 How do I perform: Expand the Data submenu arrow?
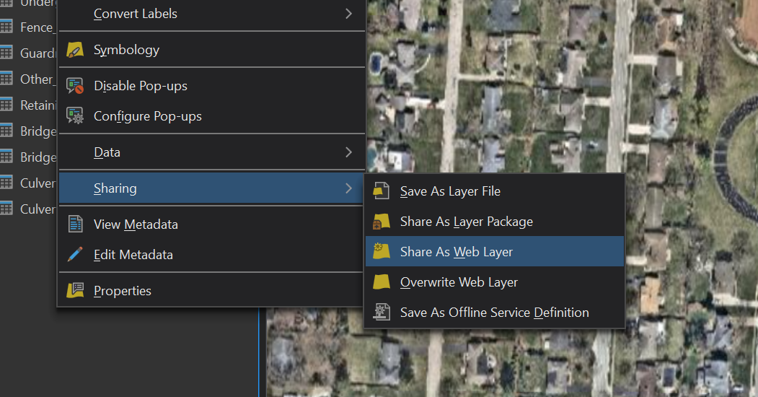coord(348,152)
